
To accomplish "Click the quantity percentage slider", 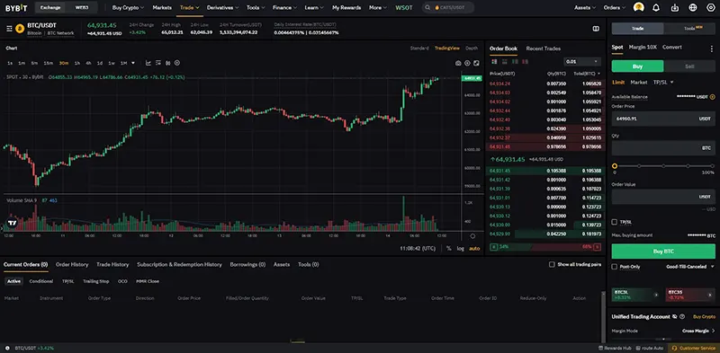I will (663, 166).
